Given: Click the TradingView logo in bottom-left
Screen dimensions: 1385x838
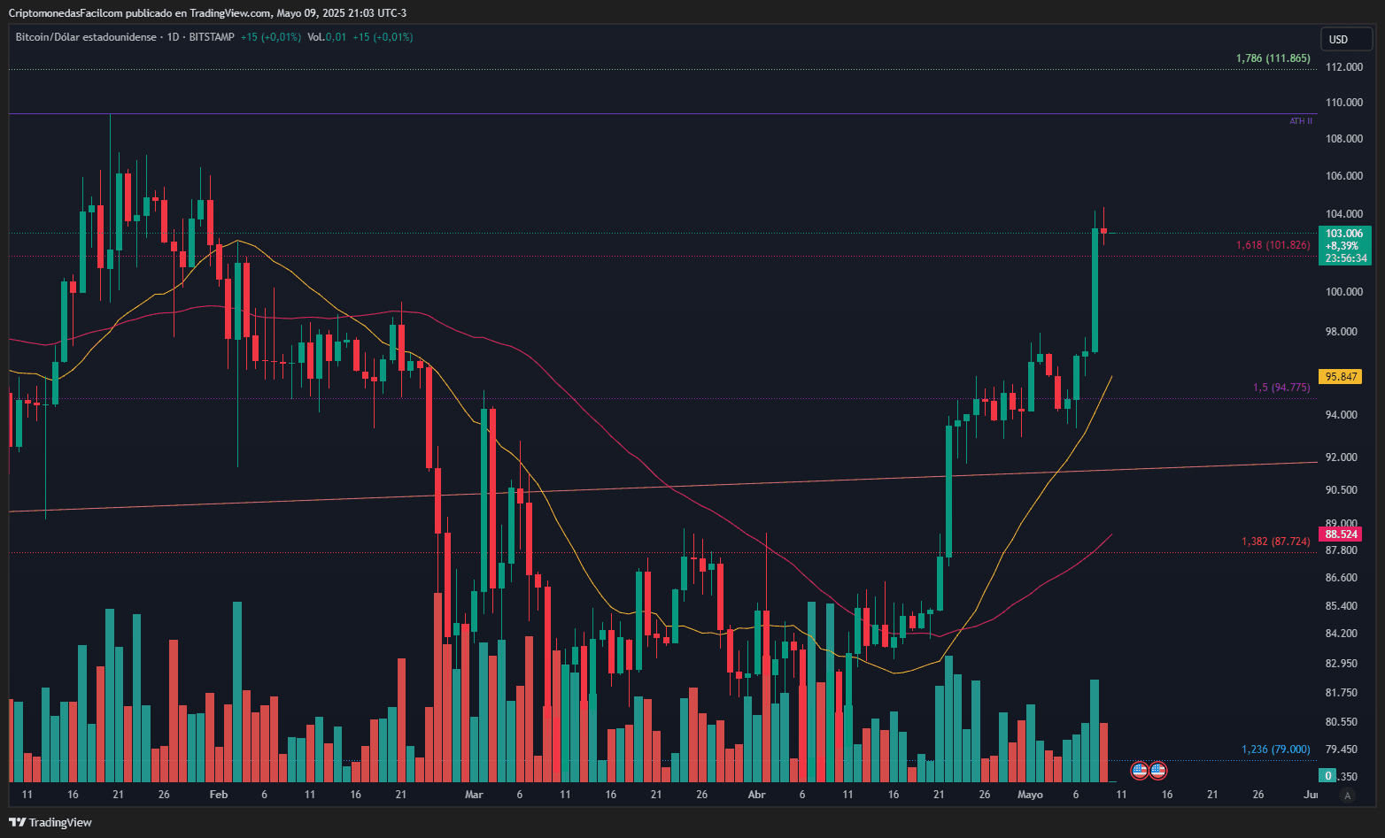Looking at the screenshot, I should coord(50,822).
